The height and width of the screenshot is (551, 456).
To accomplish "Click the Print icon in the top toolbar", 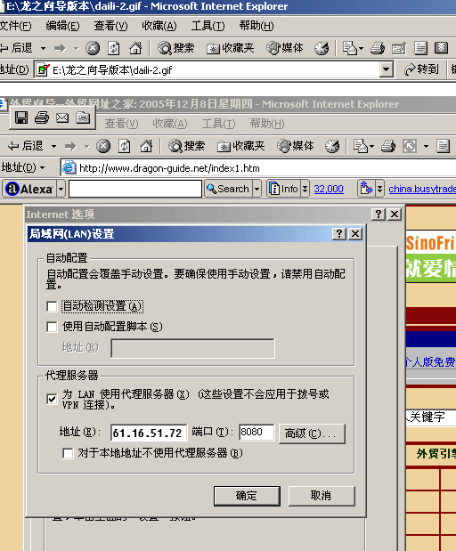I will pyautogui.click(x=378, y=48).
